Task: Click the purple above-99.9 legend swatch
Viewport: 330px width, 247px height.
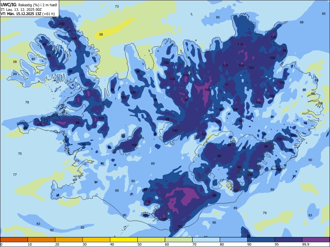Action: [x=316, y=240]
